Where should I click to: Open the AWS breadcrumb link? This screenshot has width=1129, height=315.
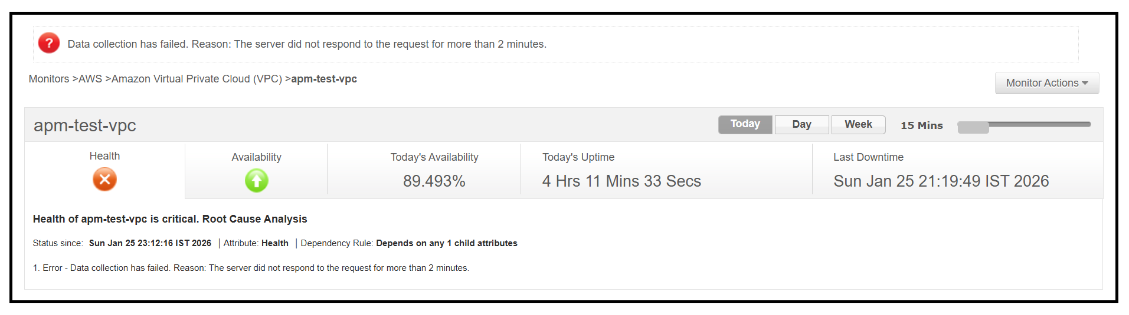pos(90,79)
